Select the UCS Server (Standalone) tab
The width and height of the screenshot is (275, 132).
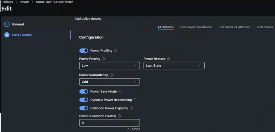click(196, 27)
